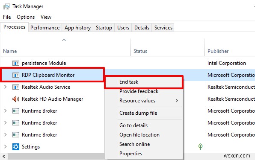Choose Properties in context menu
Image resolution: width=255 pixels, height=160 pixels.
point(144,154)
